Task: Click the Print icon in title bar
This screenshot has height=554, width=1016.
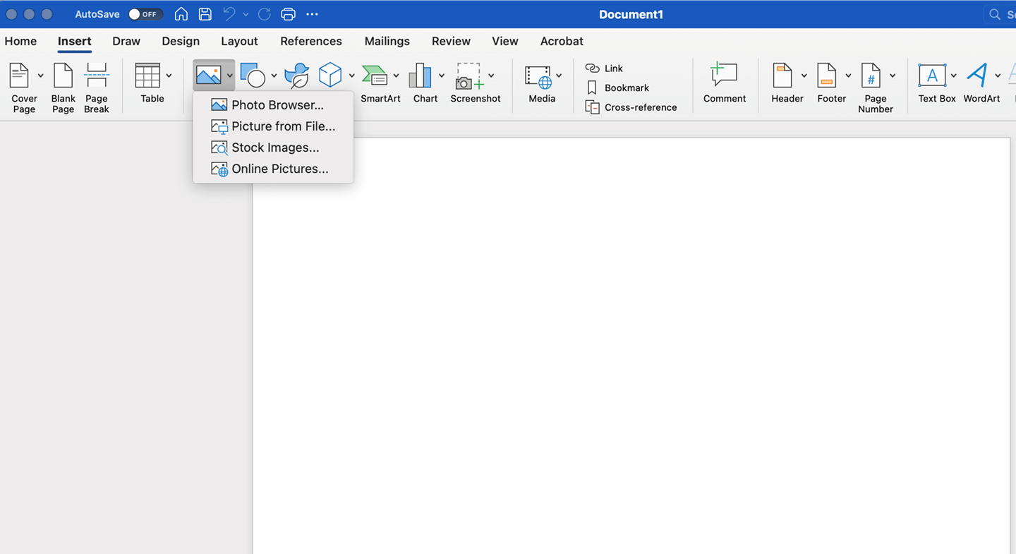Action: point(288,14)
